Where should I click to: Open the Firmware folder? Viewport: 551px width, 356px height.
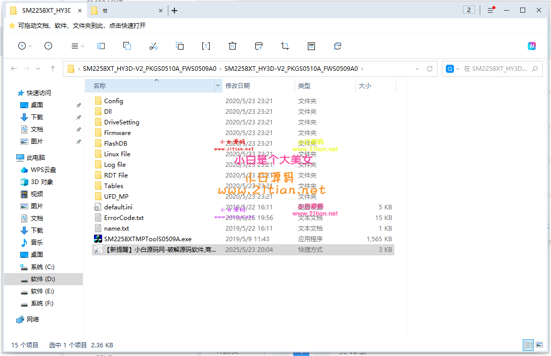116,132
